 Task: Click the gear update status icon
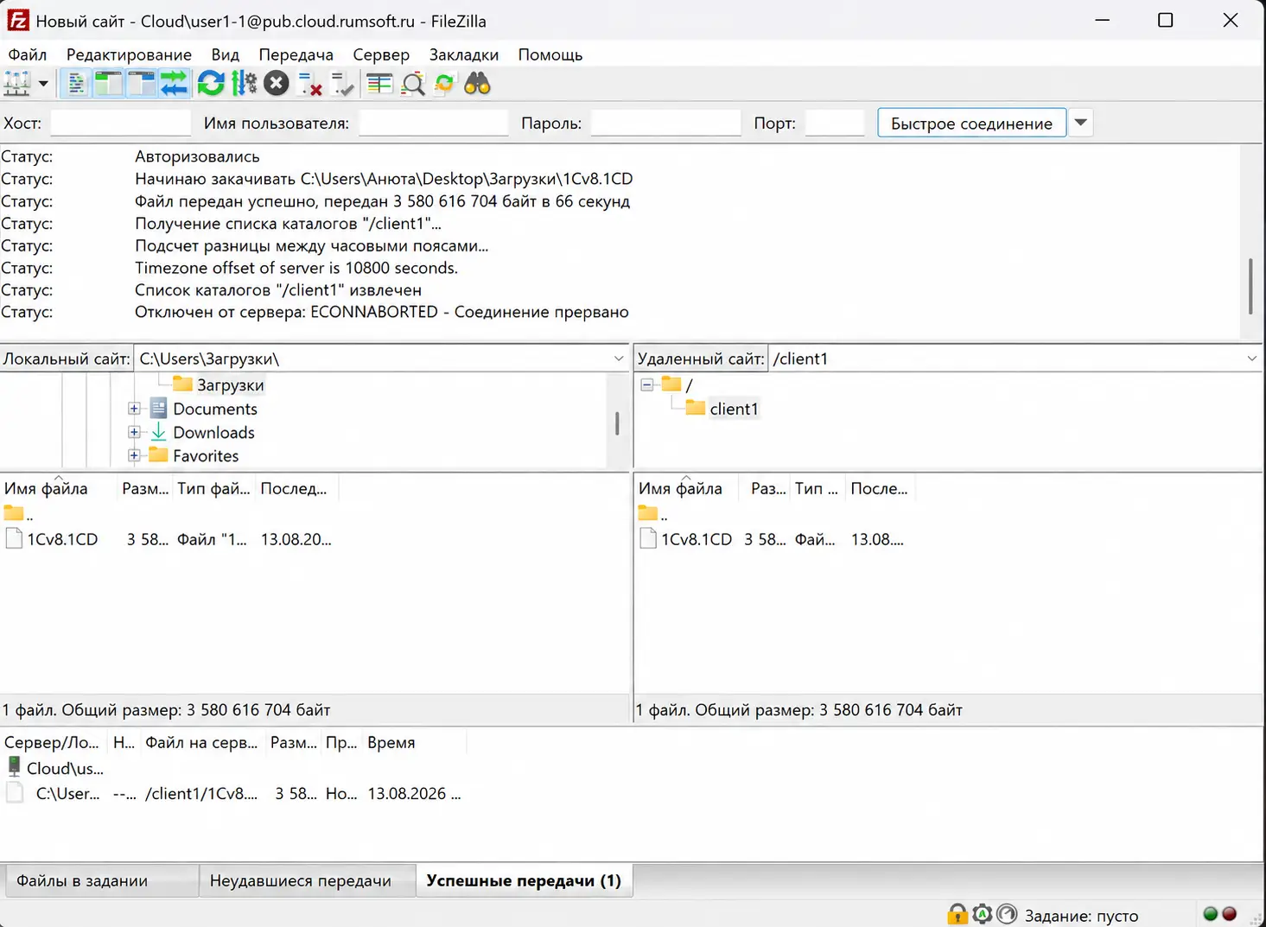(983, 914)
